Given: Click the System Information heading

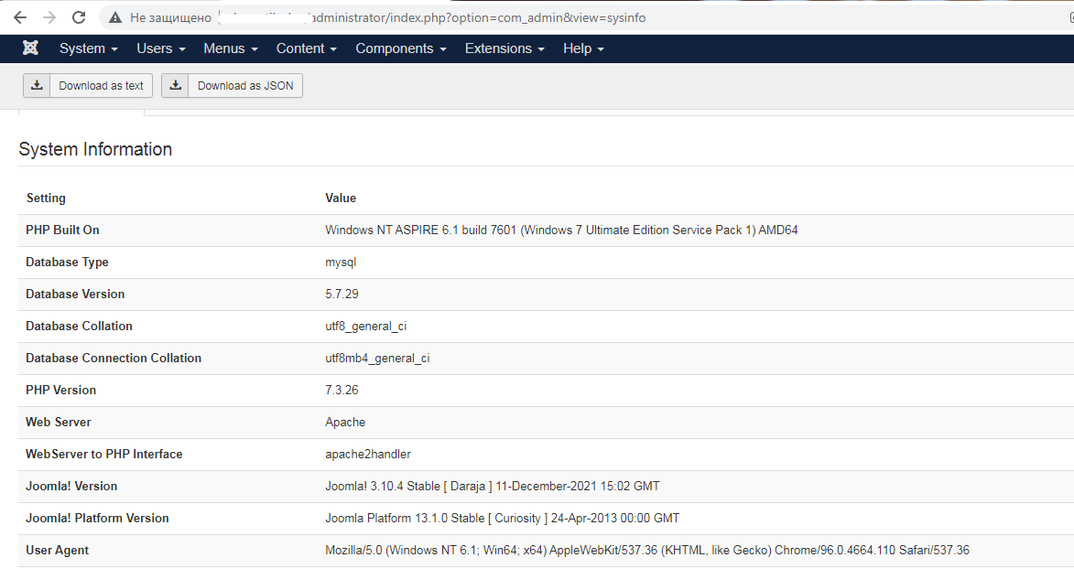Looking at the screenshot, I should click(95, 149).
